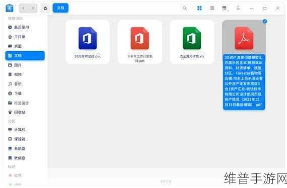287x188 pixels.
Task: Open 音乐 in sidebar
Action: (25, 84)
